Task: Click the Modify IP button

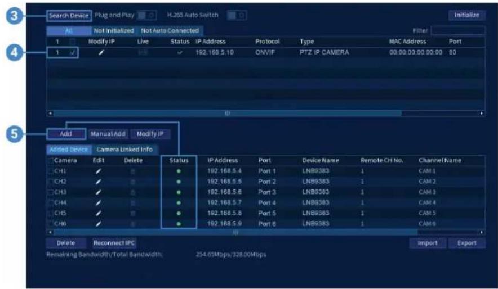Action: coord(150,134)
